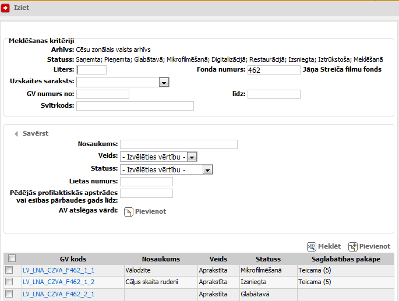The image size is (399, 301).
Task: Open the Statuss value dropdown
Action: coord(207,170)
